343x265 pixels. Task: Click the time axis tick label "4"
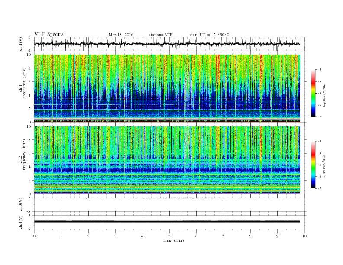[x=142, y=236]
